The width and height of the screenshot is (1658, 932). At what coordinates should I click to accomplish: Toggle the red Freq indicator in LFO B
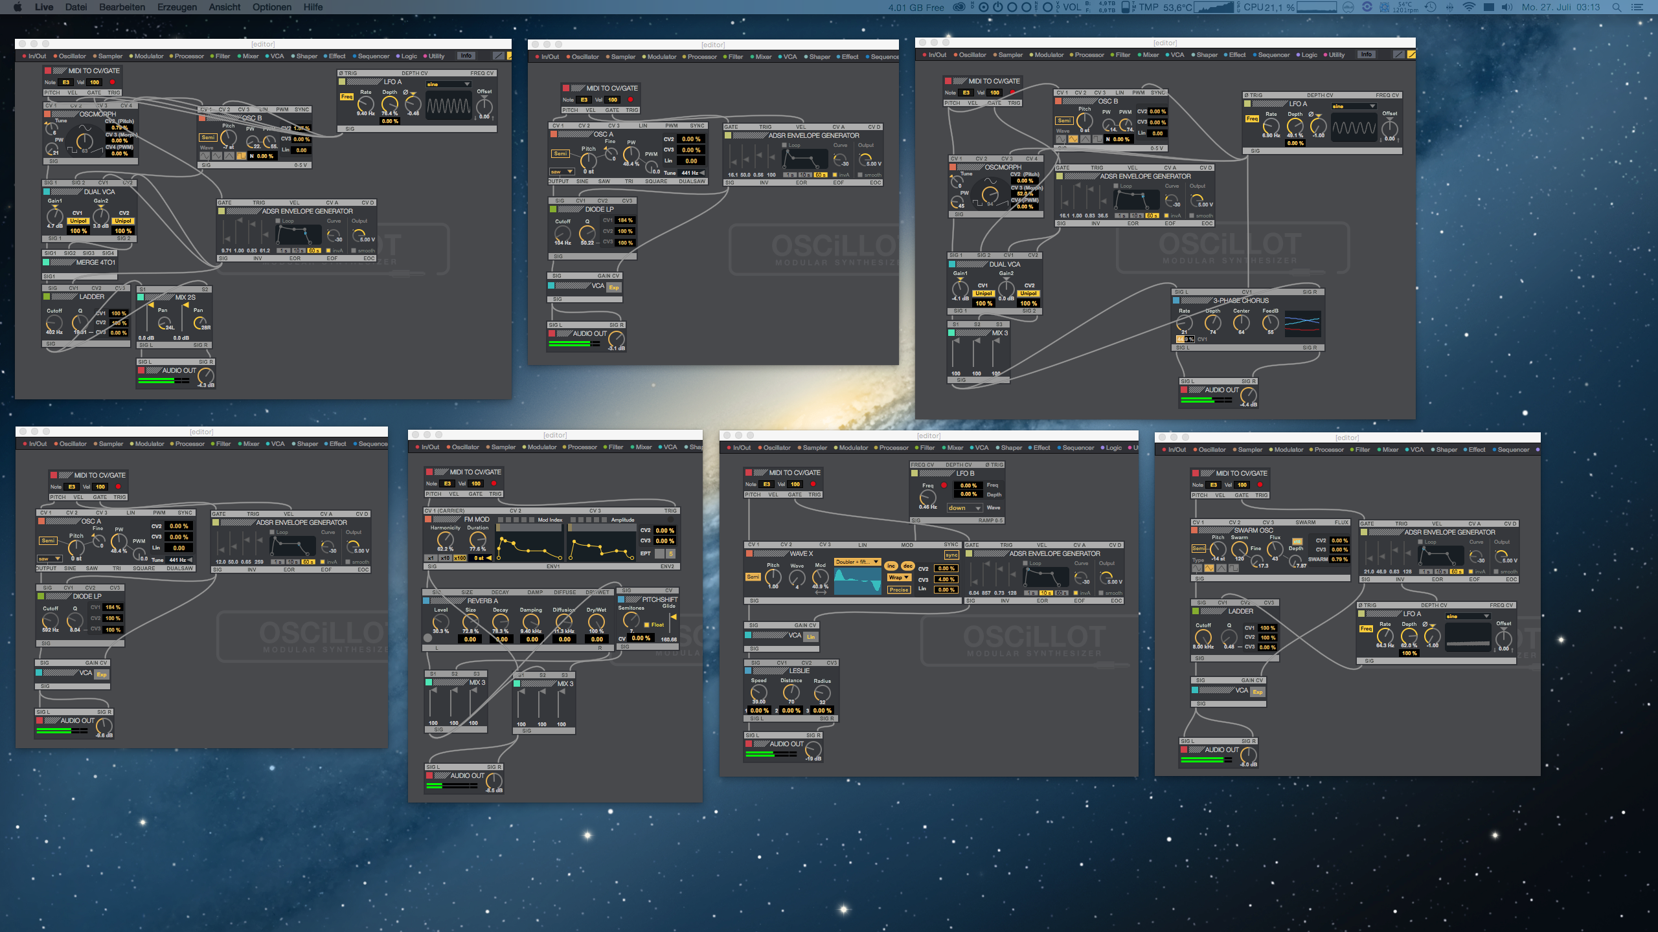click(944, 485)
